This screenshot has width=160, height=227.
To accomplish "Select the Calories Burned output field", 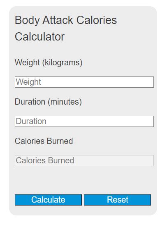I will coord(84,160).
